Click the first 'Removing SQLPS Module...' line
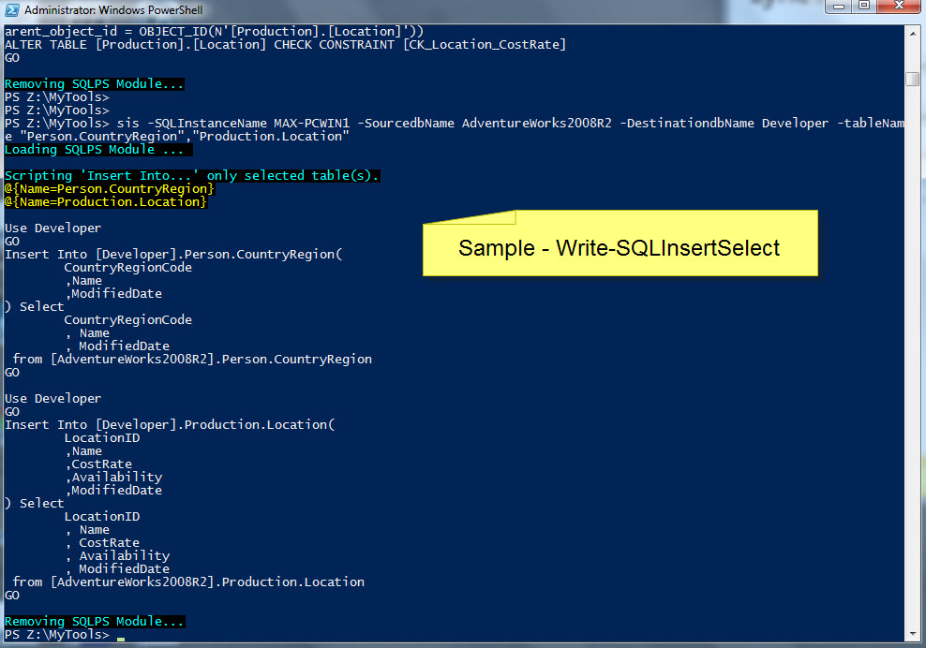 coord(95,83)
